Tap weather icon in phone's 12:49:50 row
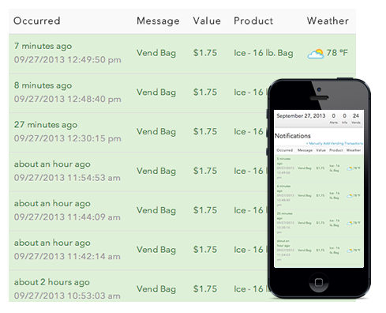Viewport: 386px width, 313px height. point(350,168)
